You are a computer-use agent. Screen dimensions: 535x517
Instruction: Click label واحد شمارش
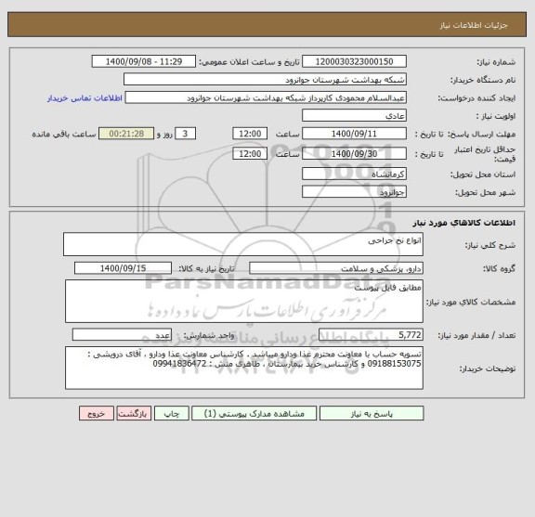pos(209,336)
